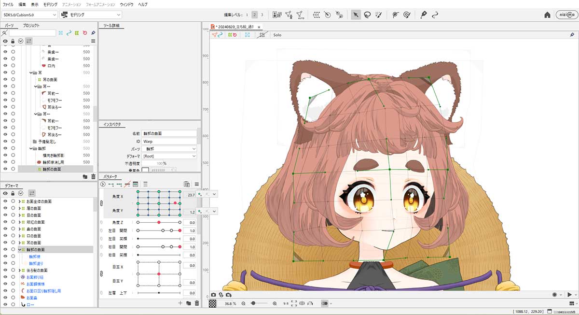Set edit level to 1

tap(248, 15)
